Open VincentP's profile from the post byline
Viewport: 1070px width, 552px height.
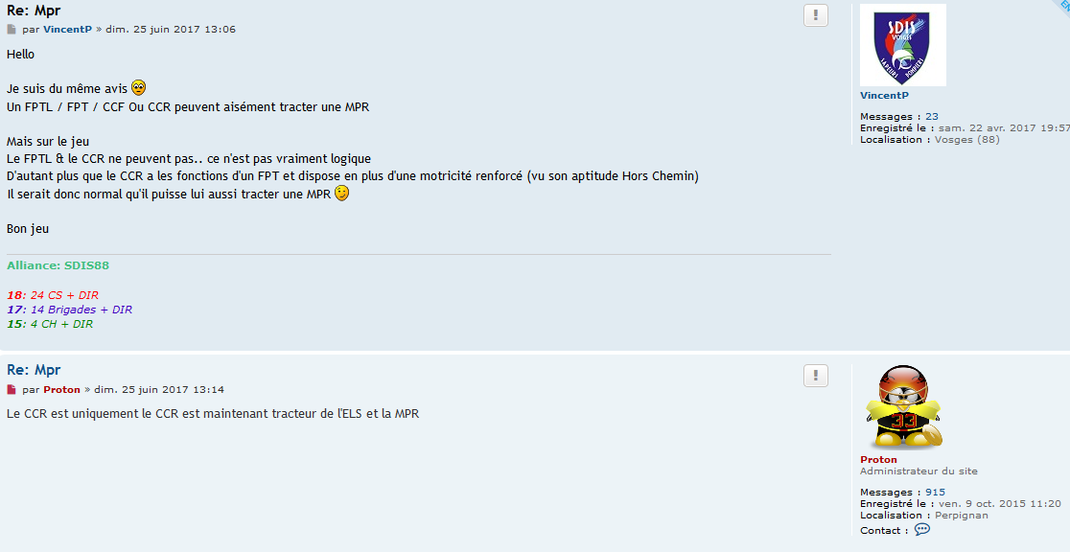click(x=67, y=30)
